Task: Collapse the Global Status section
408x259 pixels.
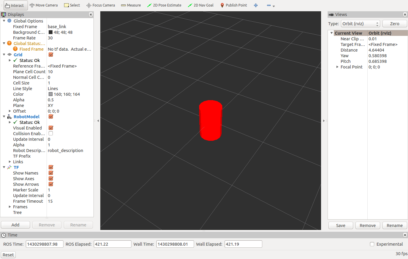Action: coord(4,43)
